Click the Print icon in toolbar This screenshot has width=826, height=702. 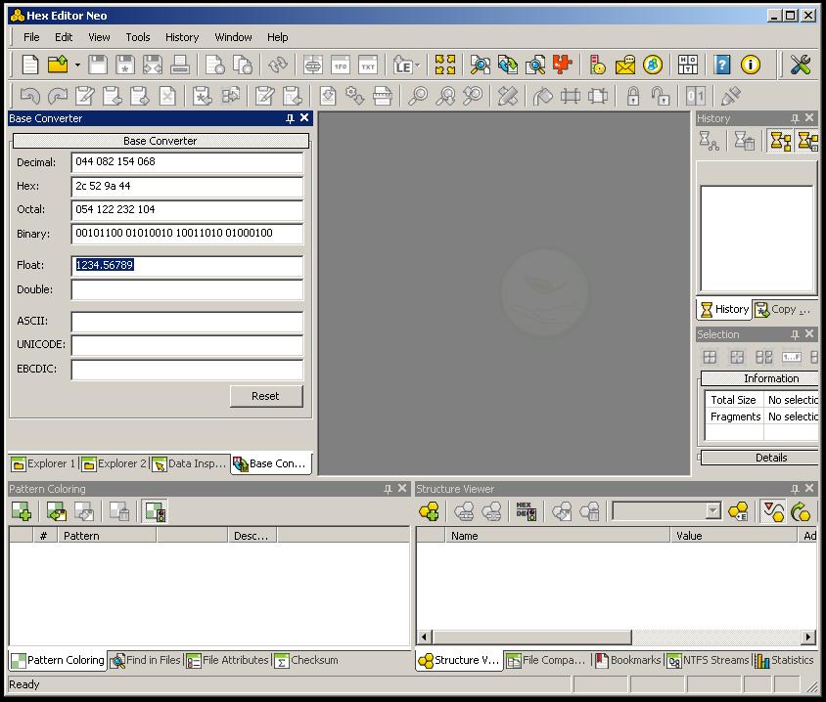pos(180,65)
